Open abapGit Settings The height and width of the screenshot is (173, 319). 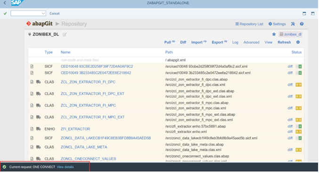[277, 24]
